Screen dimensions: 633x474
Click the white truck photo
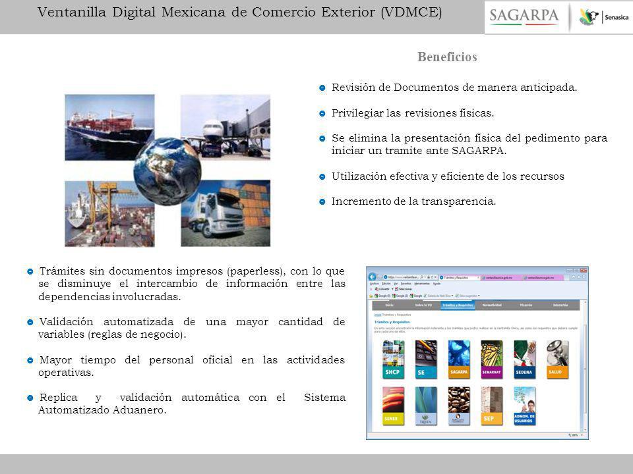(x=226, y=213)
